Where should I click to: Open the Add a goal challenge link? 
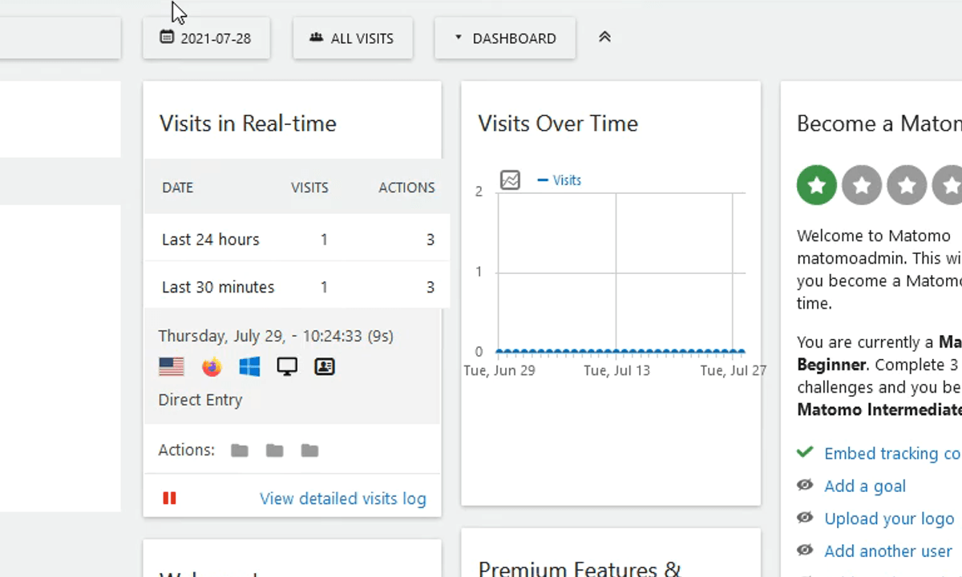[865, 486]
